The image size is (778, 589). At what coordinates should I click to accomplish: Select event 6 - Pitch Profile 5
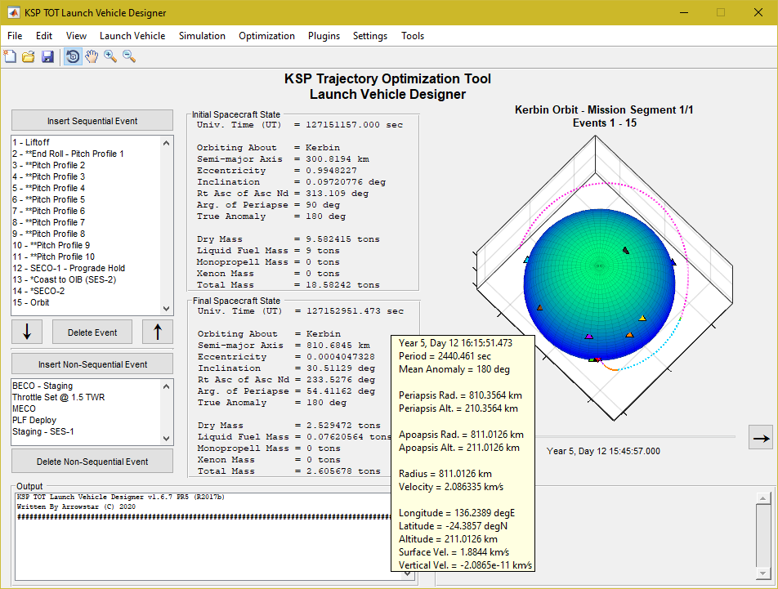click(x=86, y=199)
